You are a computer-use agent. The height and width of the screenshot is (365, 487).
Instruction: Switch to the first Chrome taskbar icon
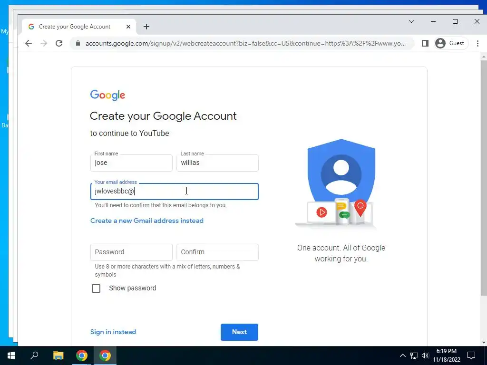point(82,355)
